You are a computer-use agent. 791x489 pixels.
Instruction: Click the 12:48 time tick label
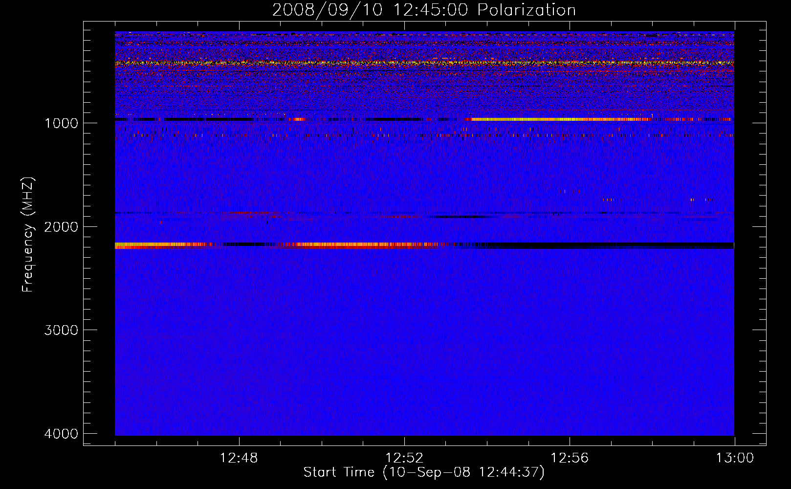[239, 458]
